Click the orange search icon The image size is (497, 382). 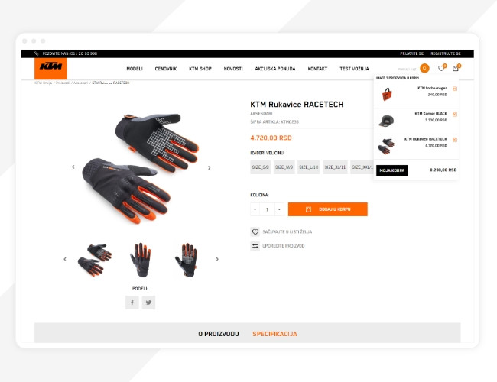(424, 68)
